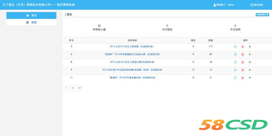Delete the row 9 project entry
Viewport: 272px width, 136px height.
(243, 70)
